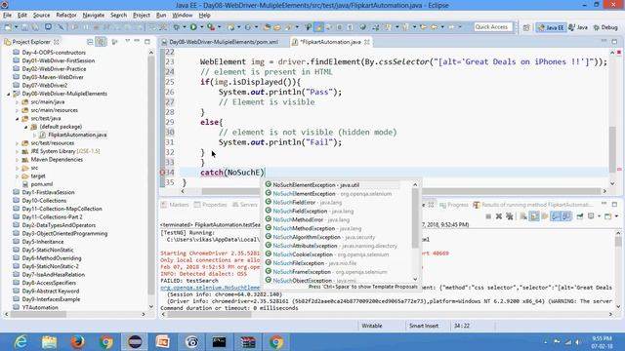
Task: Expand the Maven Dependencies node
Action: [x=18, y=160]
